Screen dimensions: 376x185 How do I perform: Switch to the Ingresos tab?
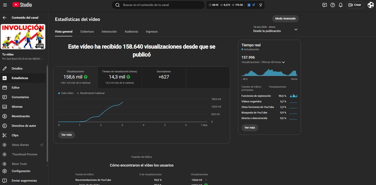[152, 32]
